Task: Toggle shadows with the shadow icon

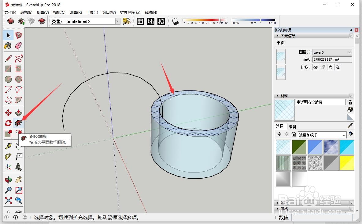Action: point(175,21)
